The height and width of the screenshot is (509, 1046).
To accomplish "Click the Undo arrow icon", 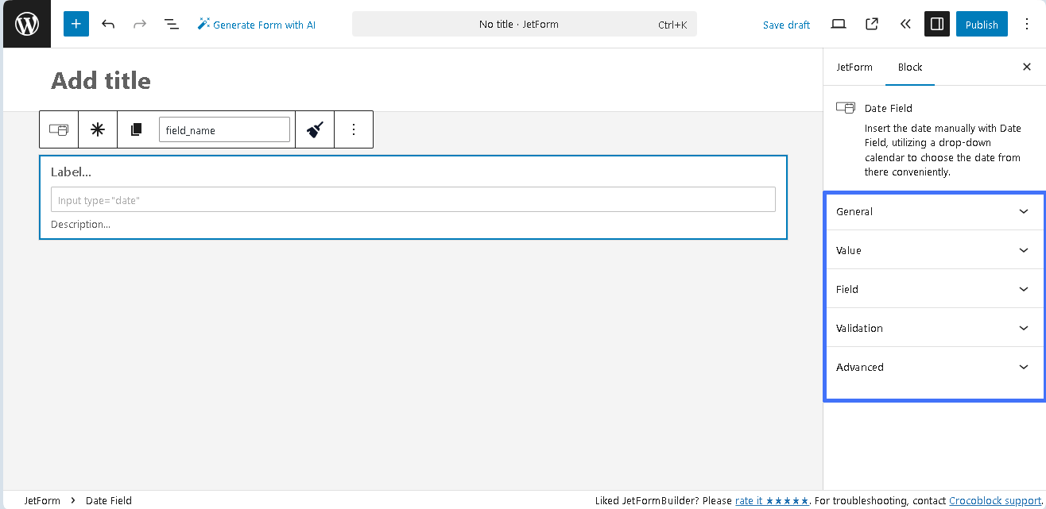I will [108, 24].
